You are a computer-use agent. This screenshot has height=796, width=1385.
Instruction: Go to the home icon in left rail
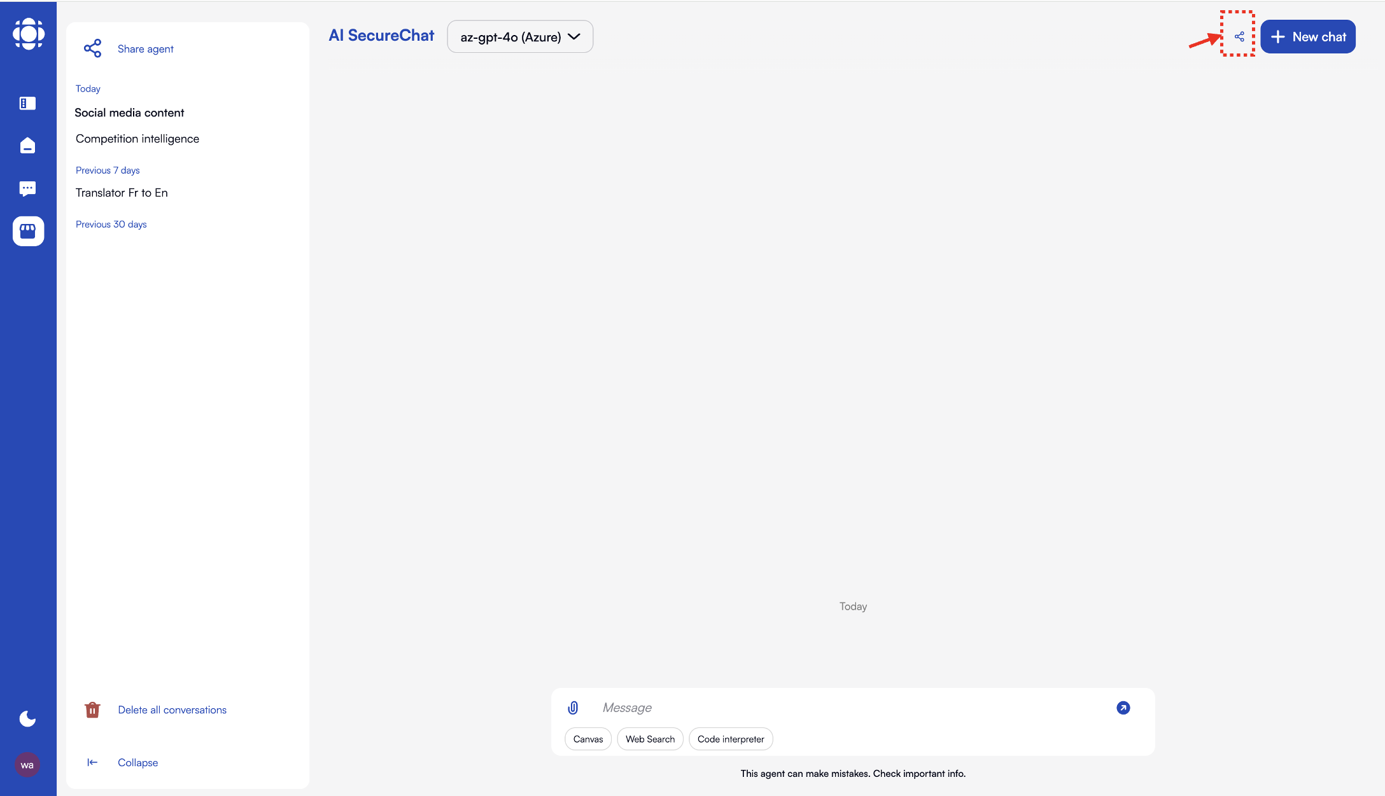27,146
